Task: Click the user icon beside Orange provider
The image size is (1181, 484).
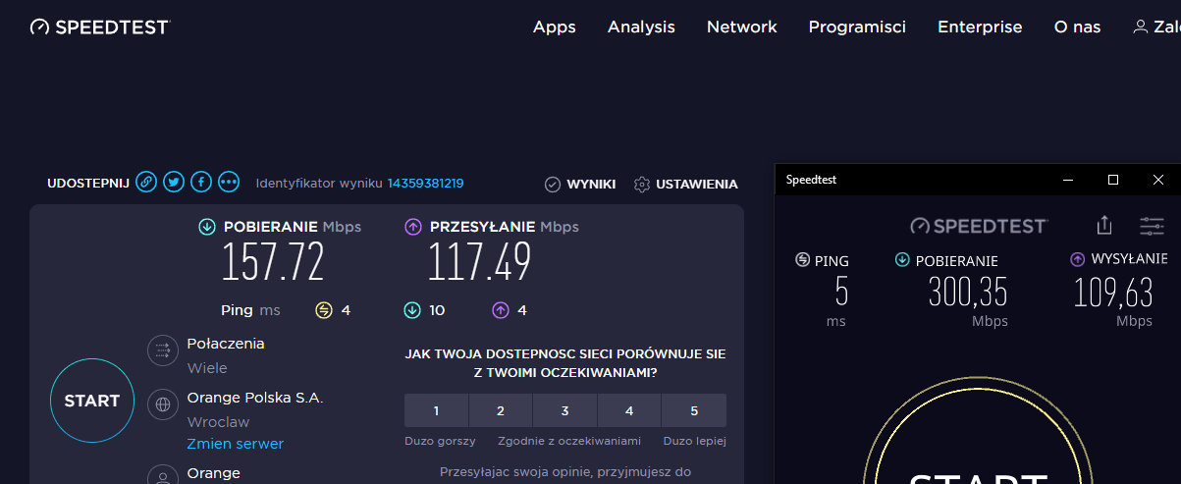Action: [x=162, y=475]
